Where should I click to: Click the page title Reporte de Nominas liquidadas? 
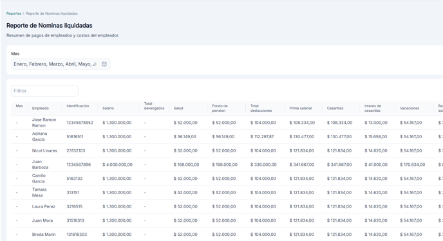pos(50,25)
